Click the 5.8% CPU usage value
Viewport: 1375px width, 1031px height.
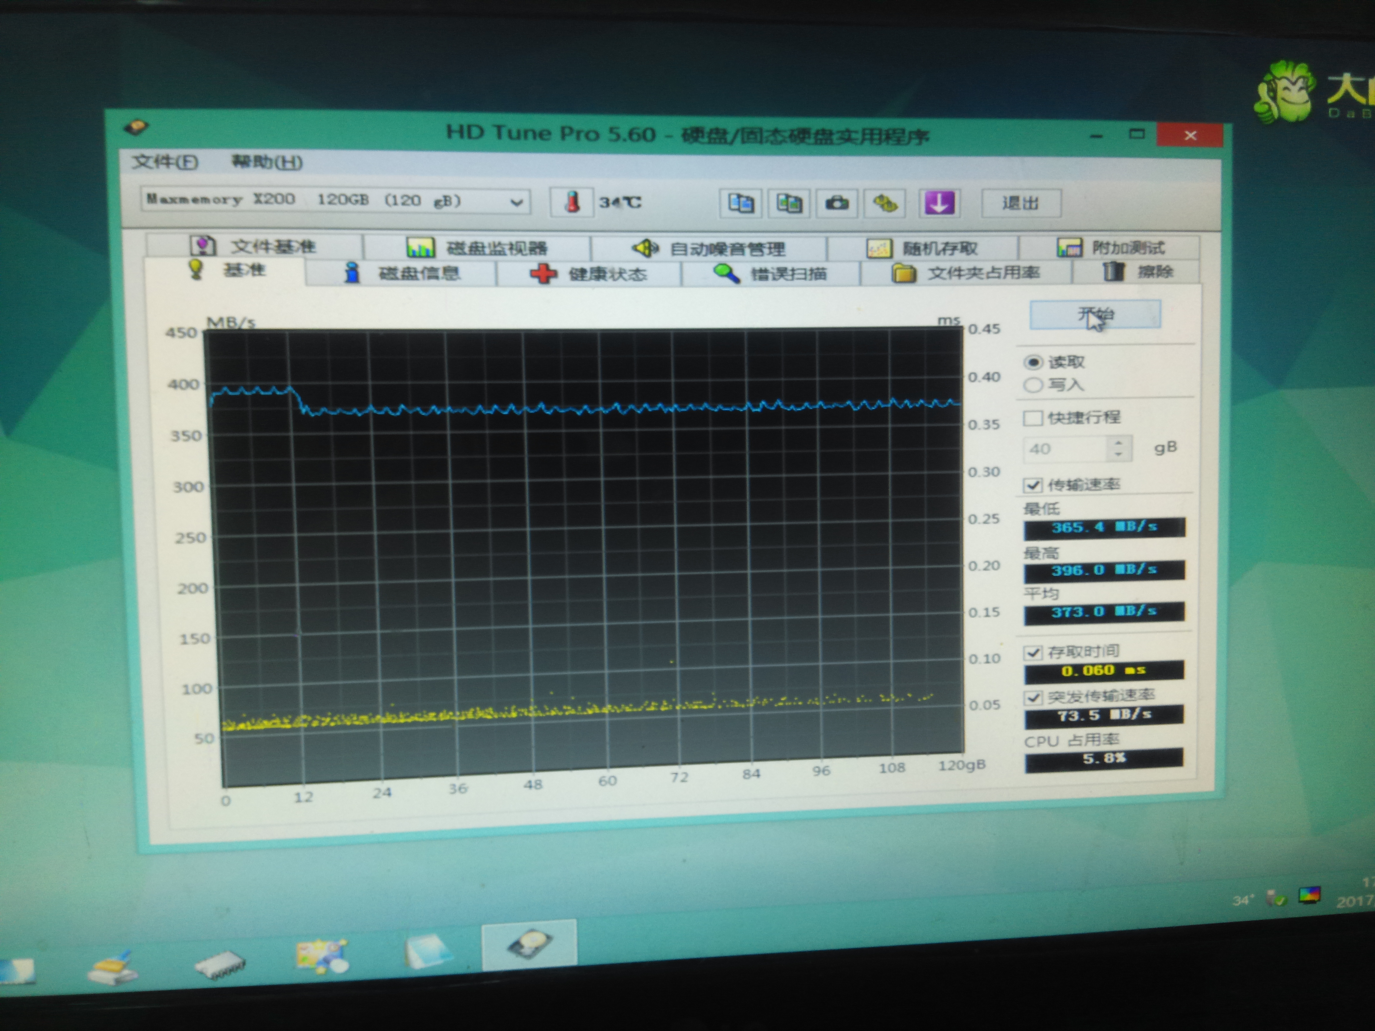(1105, 760)
